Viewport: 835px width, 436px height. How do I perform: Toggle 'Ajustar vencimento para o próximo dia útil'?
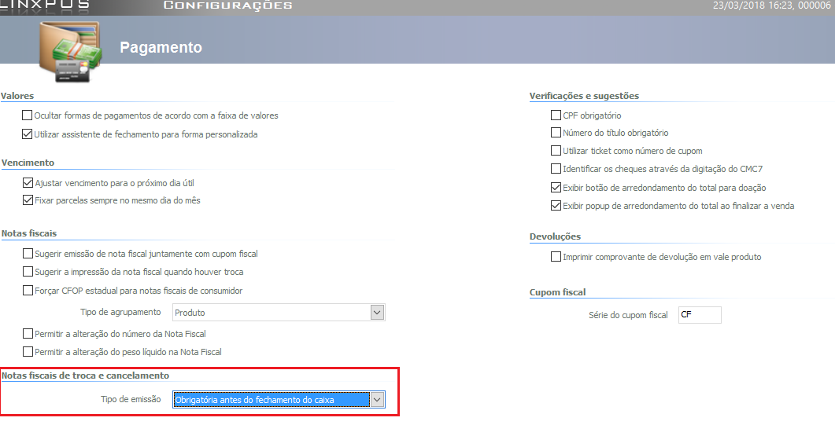click(x=28, y=182)
